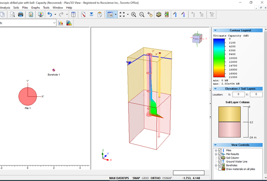The width and height of the screenshot is (267, 181).
Task: Click the clipboard paste icon in toolbar
Action: [x=100, y=14]
